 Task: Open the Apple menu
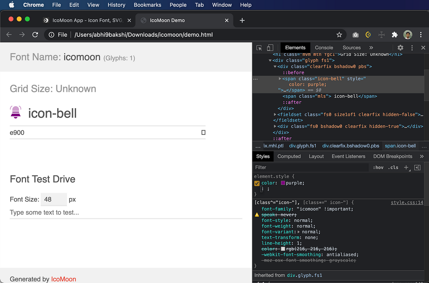[12, 5]
